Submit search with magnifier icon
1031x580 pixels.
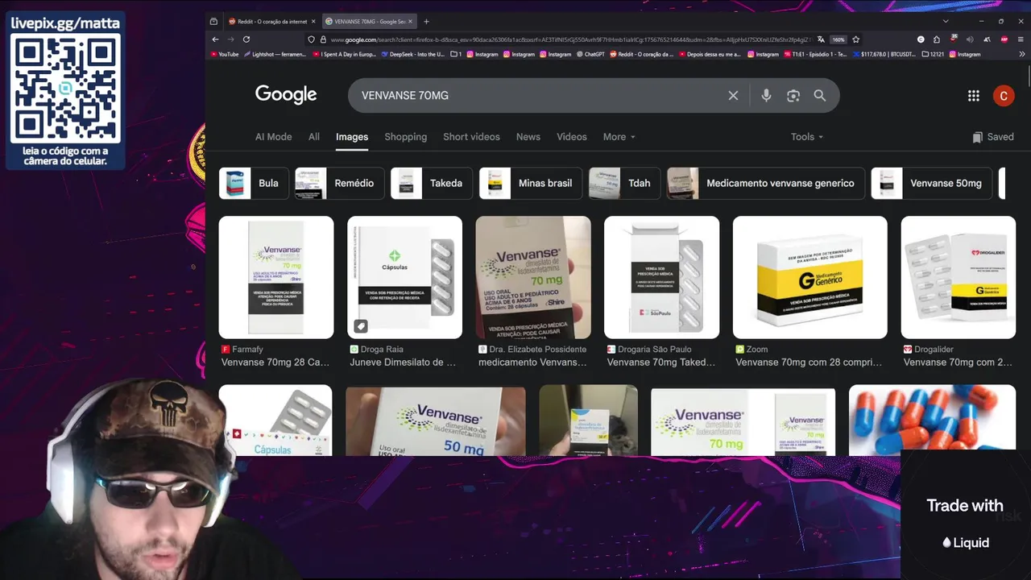(x=820, y=95)
